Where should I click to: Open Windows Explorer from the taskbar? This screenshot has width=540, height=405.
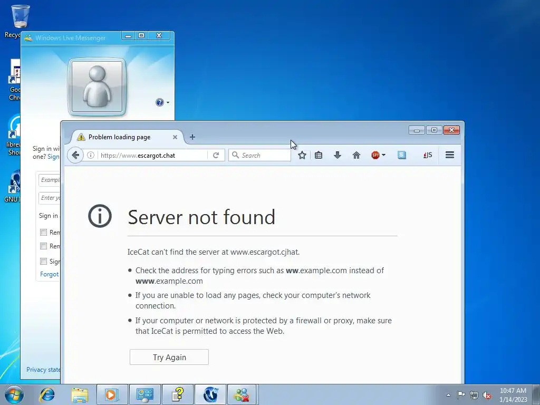(x=80, y=394)
